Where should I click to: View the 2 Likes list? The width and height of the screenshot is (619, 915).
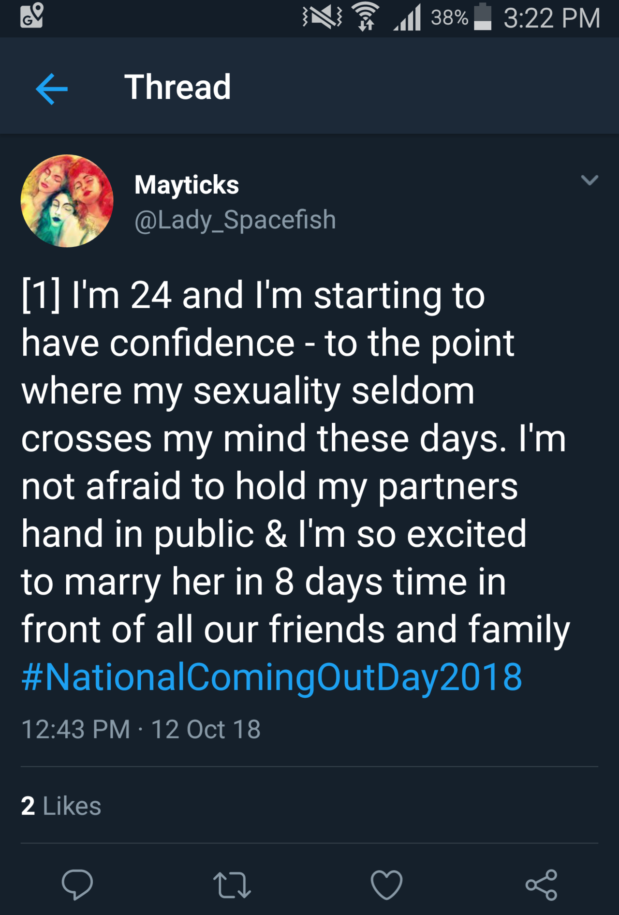61,806
